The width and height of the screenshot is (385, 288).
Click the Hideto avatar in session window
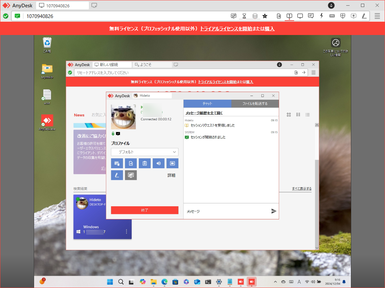(x=123, y=117)
